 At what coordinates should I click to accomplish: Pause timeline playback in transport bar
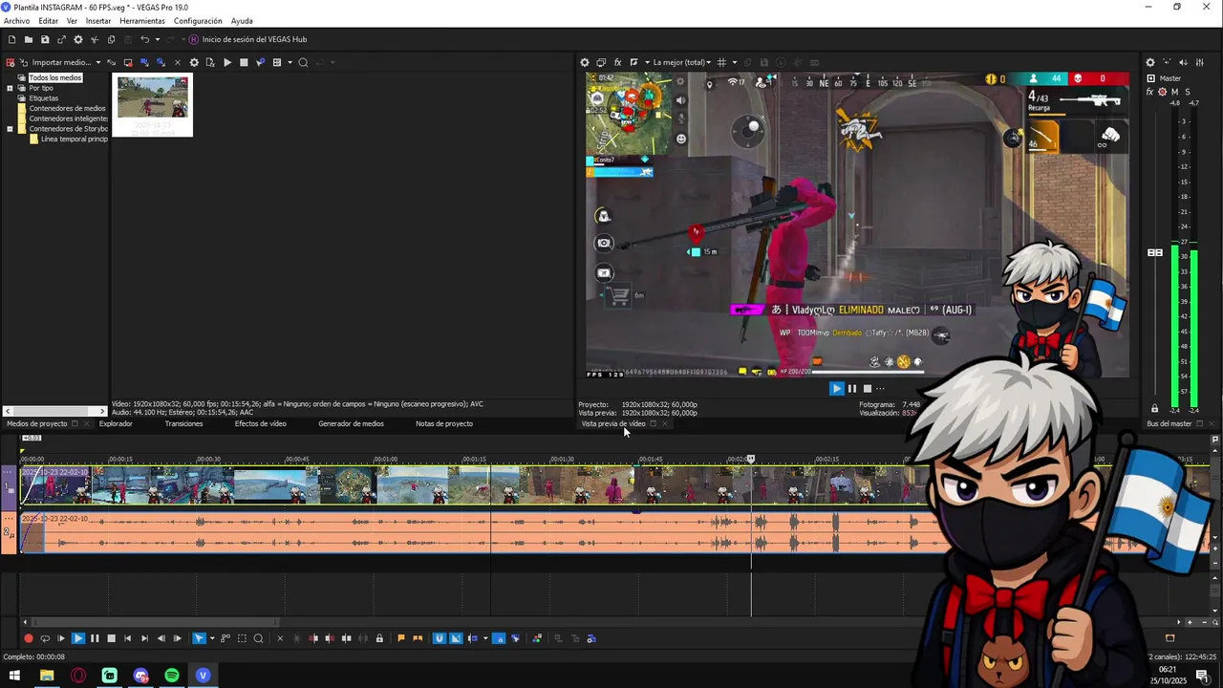tap(95, 638)
